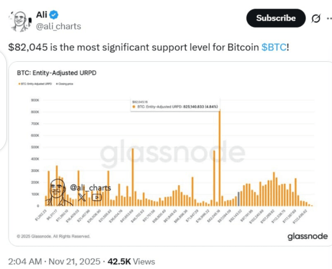Click the caricature face watermark in the chart
Screen dimensions: 332x269
[x=57, y=192]
